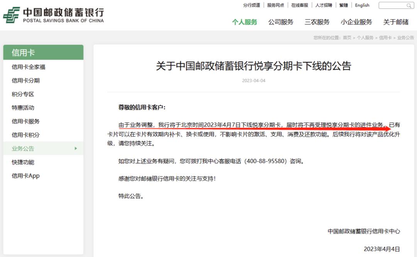Image resolution: width=417 pixels, height=257 pixels.
Task: Open the 小企业服务 section
Action: point(357,22)
